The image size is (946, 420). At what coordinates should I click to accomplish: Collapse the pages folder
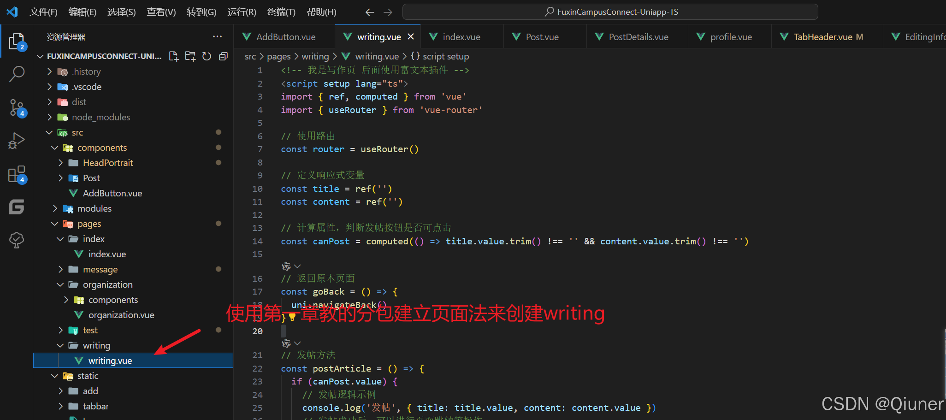[55, 224]
